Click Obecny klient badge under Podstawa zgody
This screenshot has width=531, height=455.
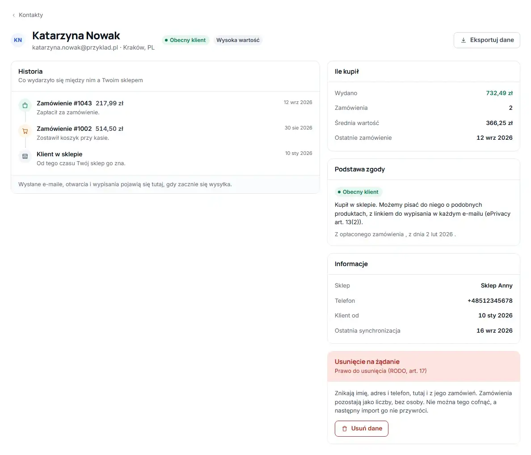(358, 192)
